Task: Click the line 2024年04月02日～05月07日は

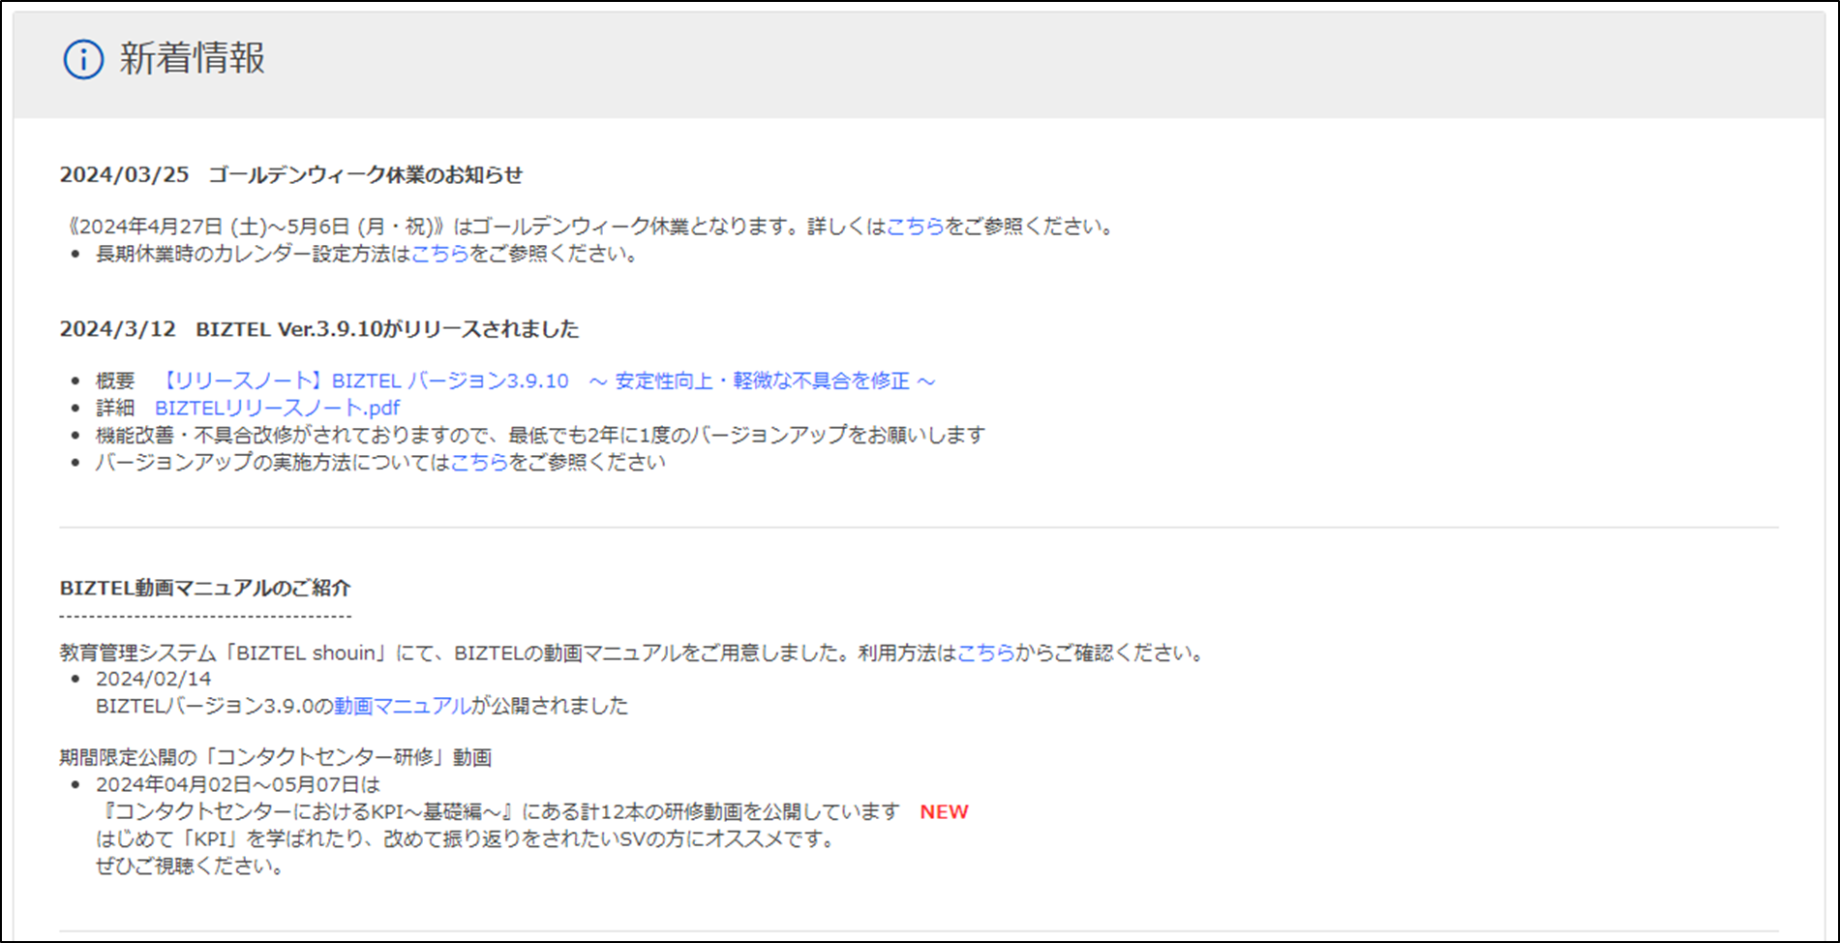Action: click(x=238, y=784)
